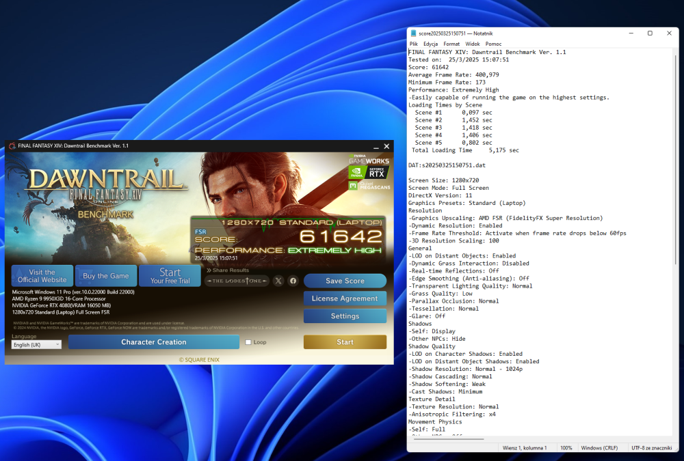Open the Edycja menu
The width and height of the screenshot is (684, 461).
(431, 44)
